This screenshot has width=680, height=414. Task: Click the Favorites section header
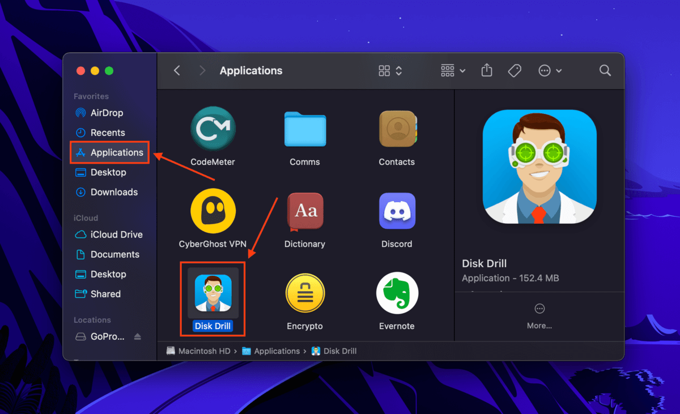point(91,96)
